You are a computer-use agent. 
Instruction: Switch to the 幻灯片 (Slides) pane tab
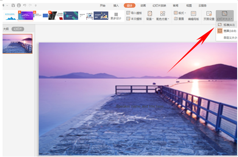click(18, 29)
